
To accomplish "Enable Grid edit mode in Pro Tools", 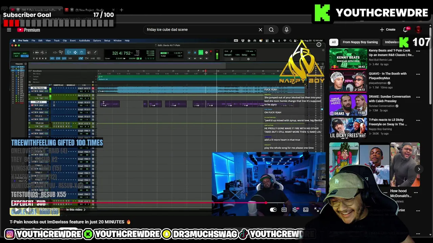I will tap(24, 56).
